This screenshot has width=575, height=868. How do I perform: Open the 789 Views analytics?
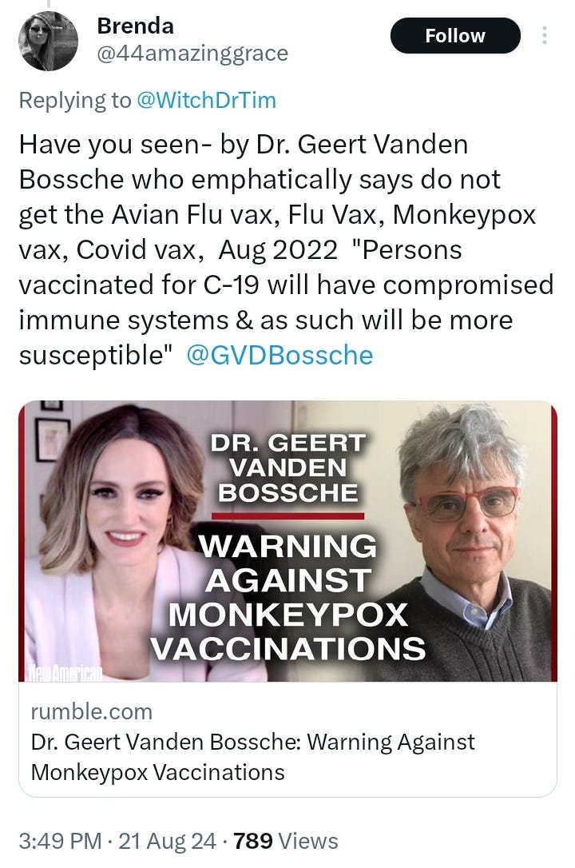285,841
